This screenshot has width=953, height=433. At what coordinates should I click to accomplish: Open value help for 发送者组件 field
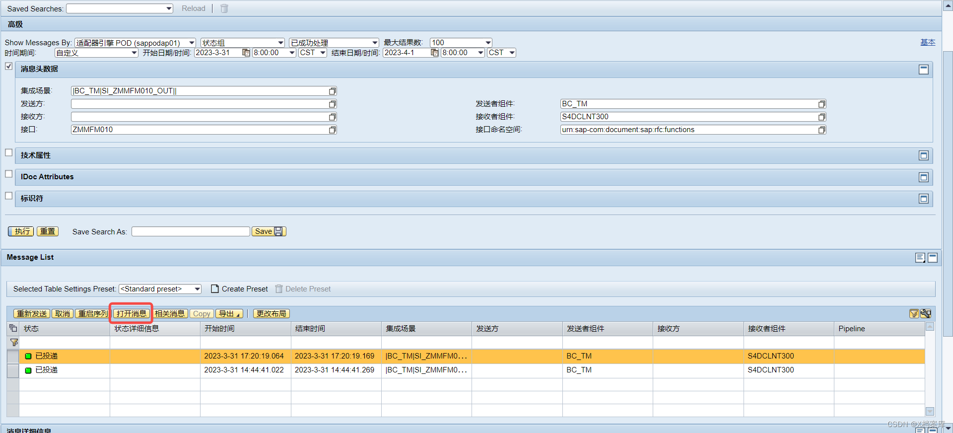822,104
